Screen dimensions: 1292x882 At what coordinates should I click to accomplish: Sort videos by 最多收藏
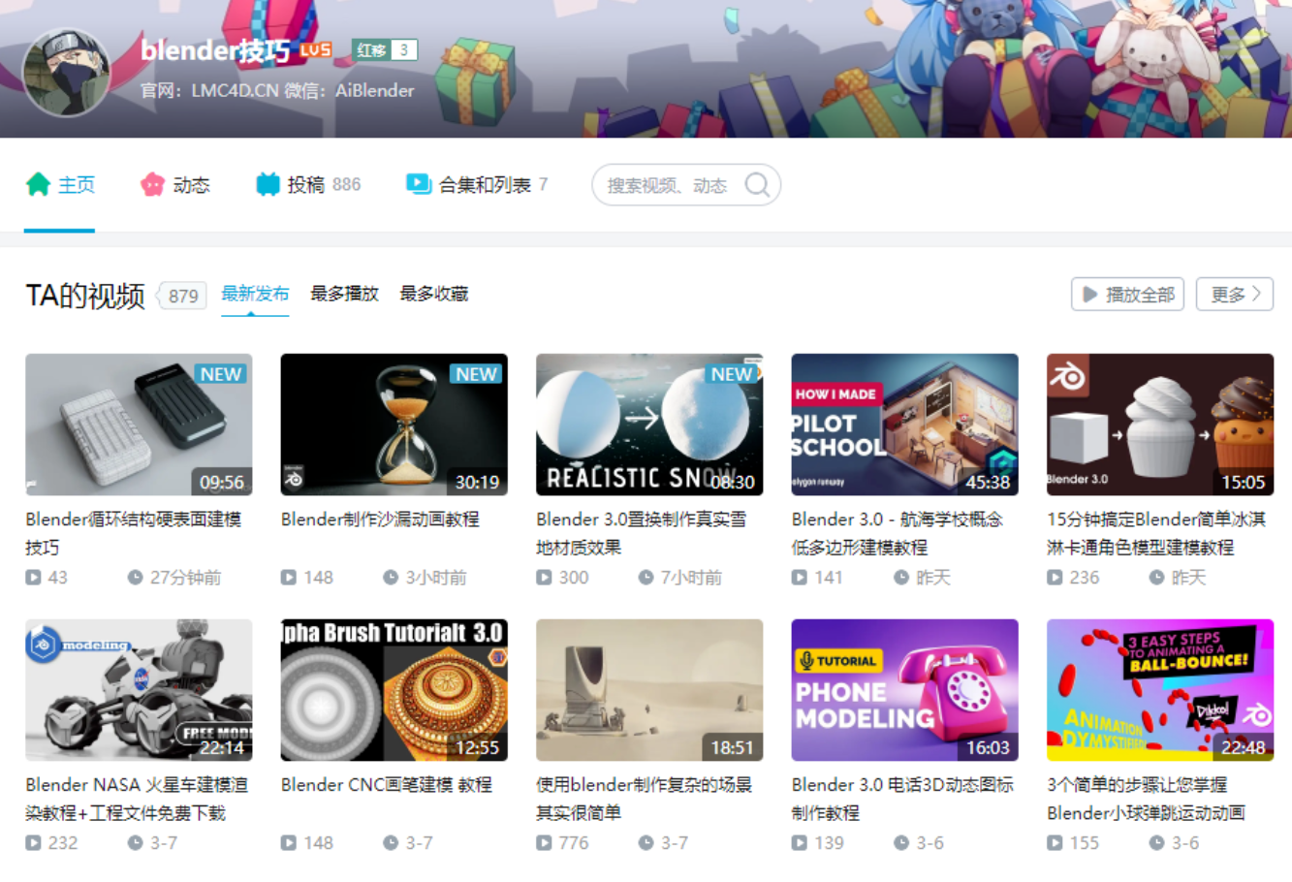tap(434, 294)
